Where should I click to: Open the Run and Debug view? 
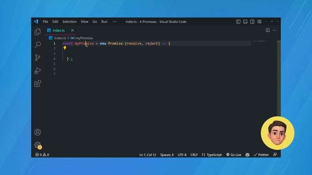coord(38,70)
